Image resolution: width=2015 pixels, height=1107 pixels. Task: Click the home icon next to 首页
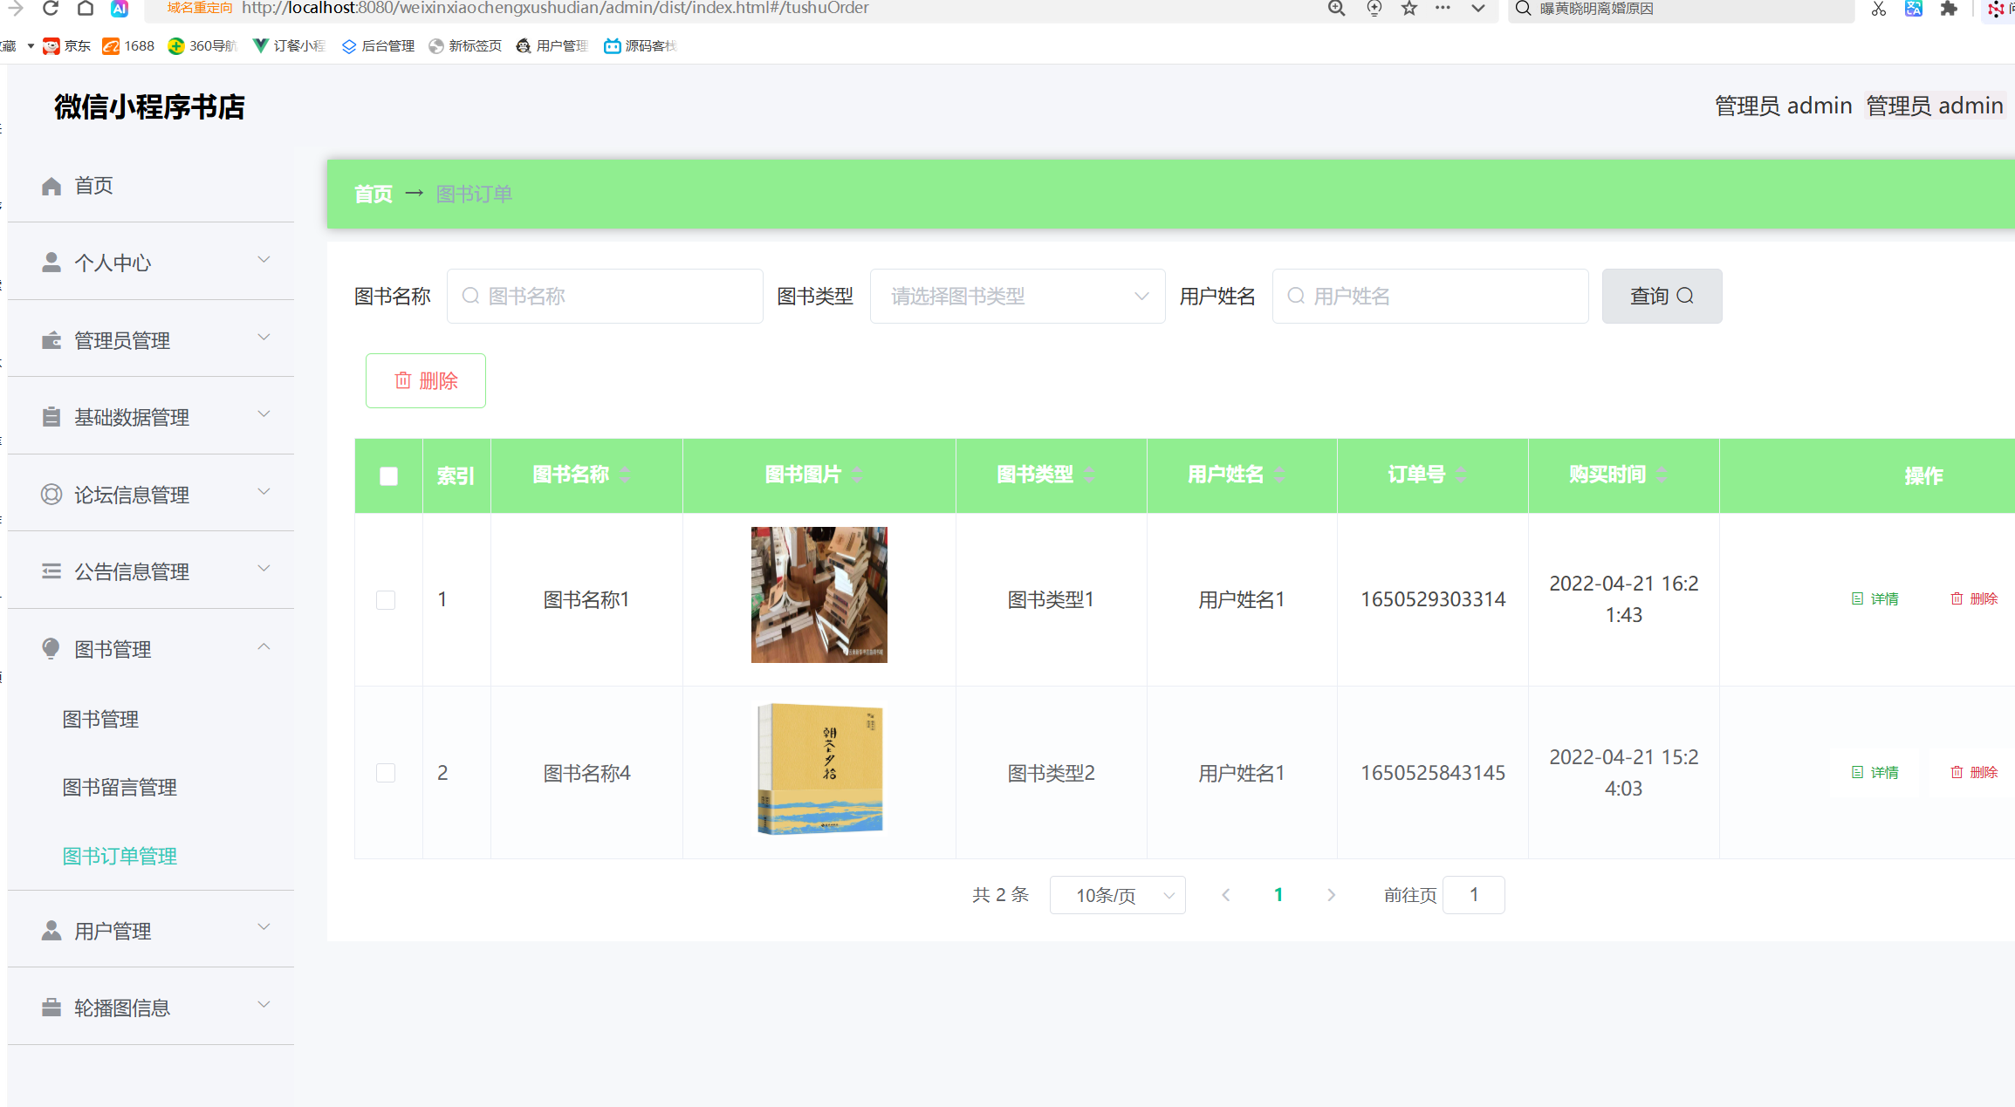pos(51,185)
